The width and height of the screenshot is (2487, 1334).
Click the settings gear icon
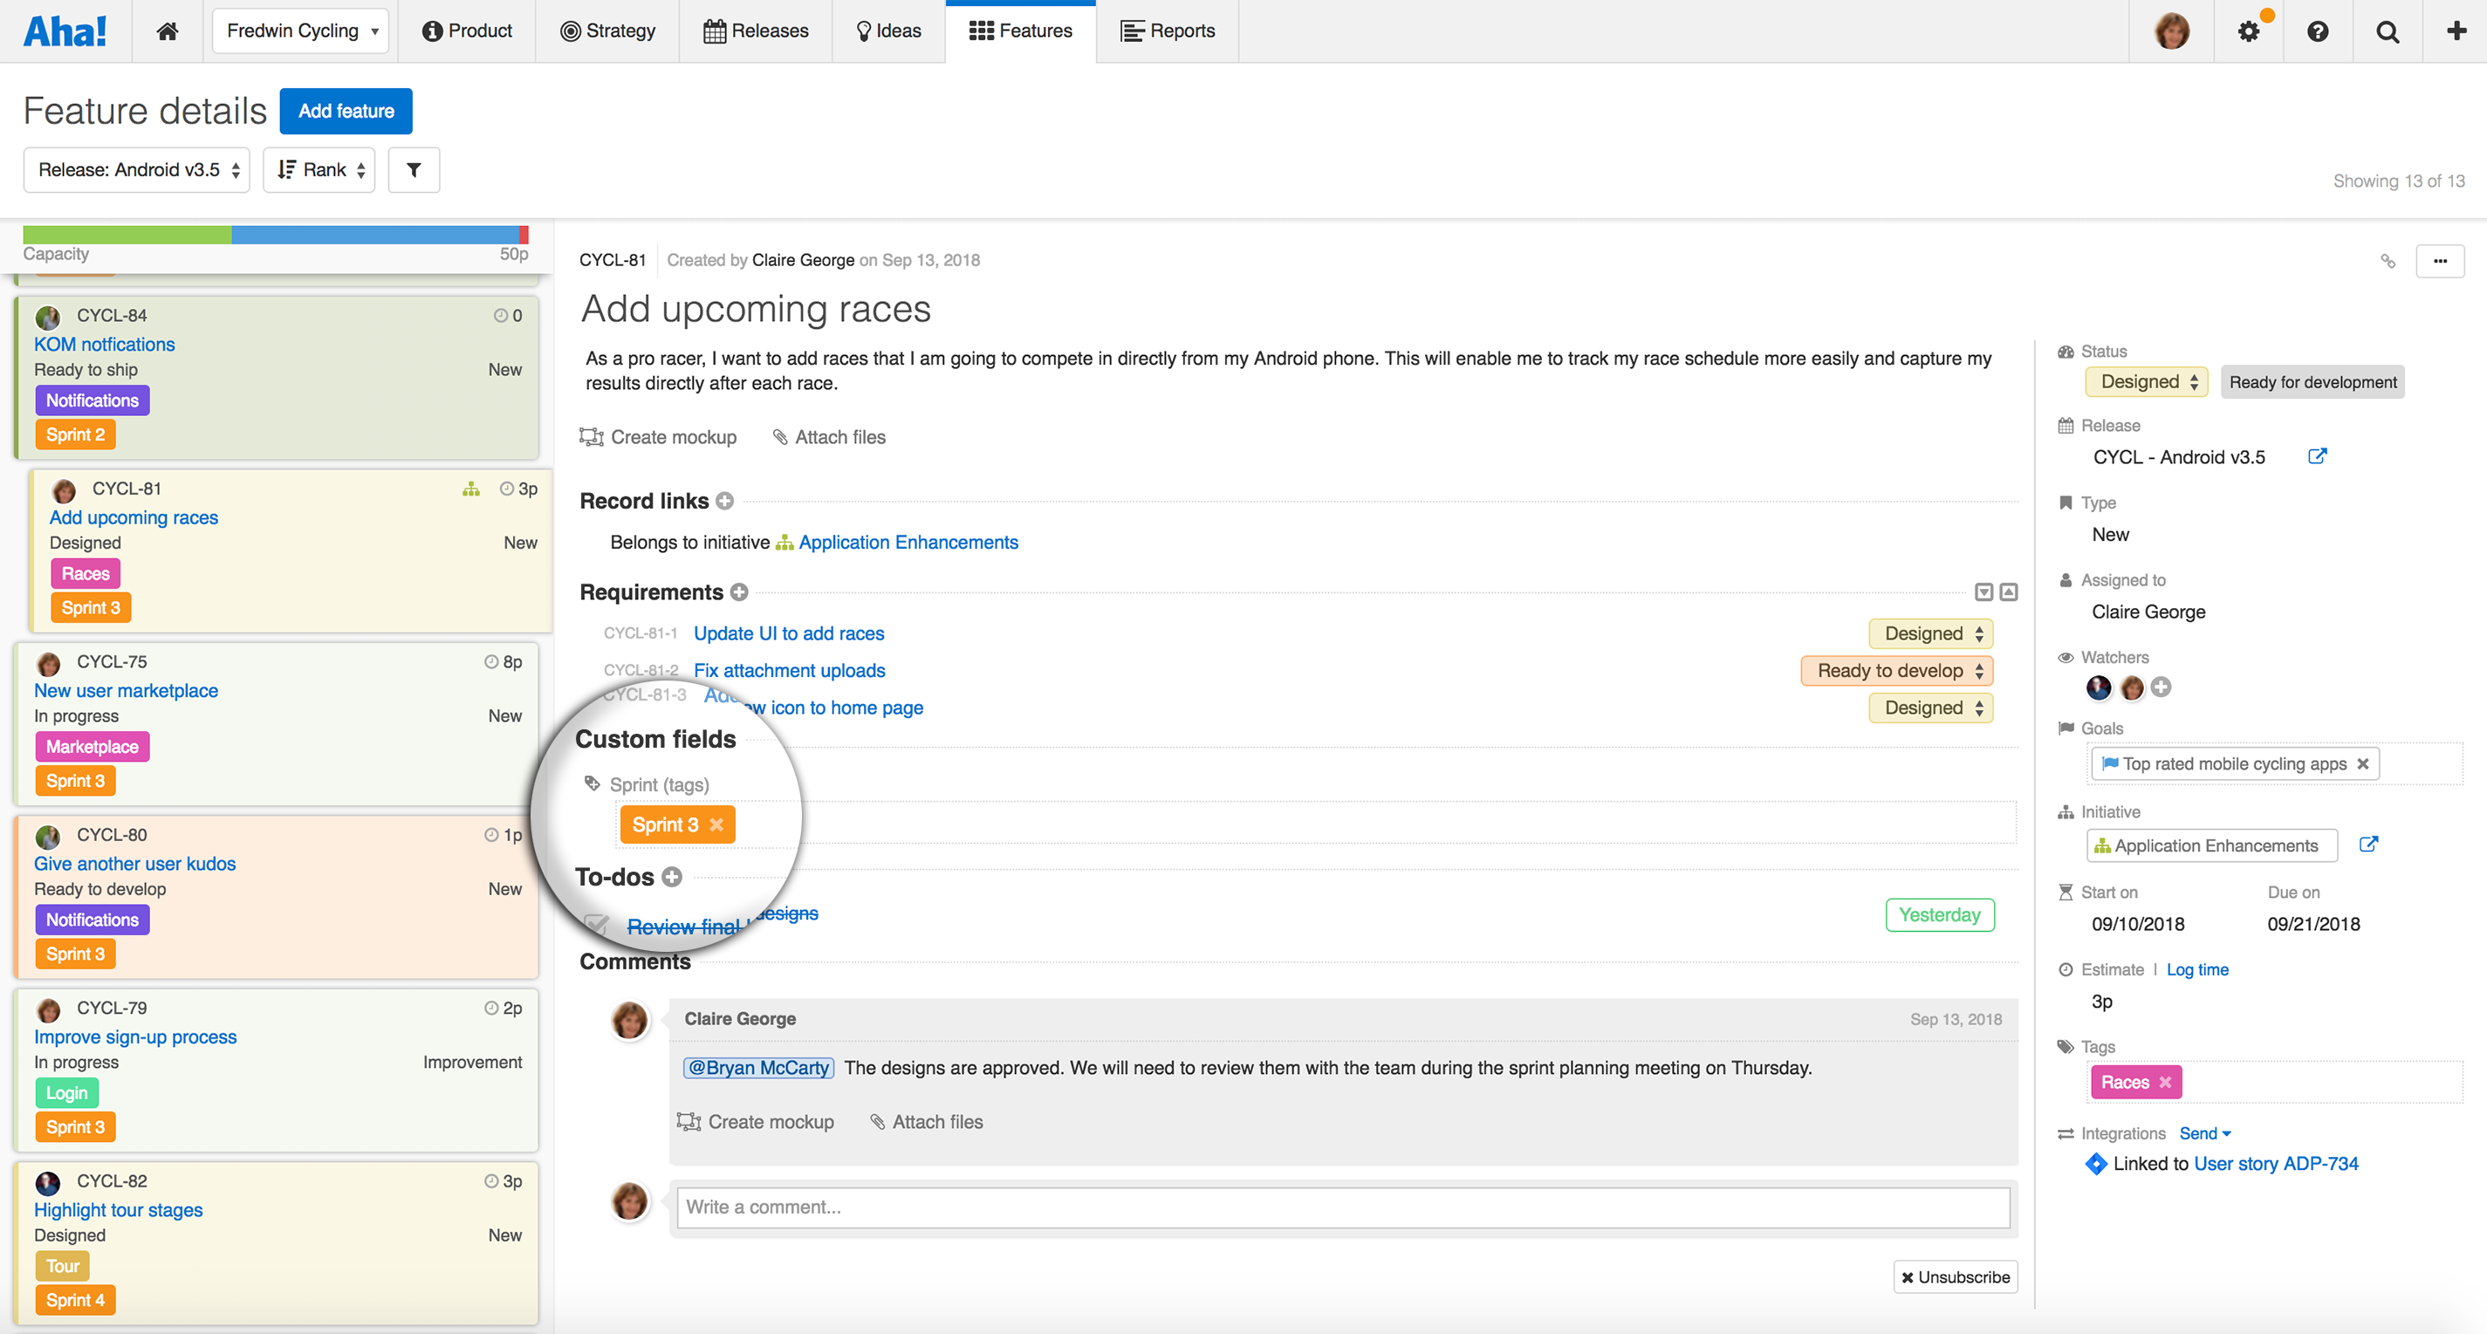tap(2249, 30)
